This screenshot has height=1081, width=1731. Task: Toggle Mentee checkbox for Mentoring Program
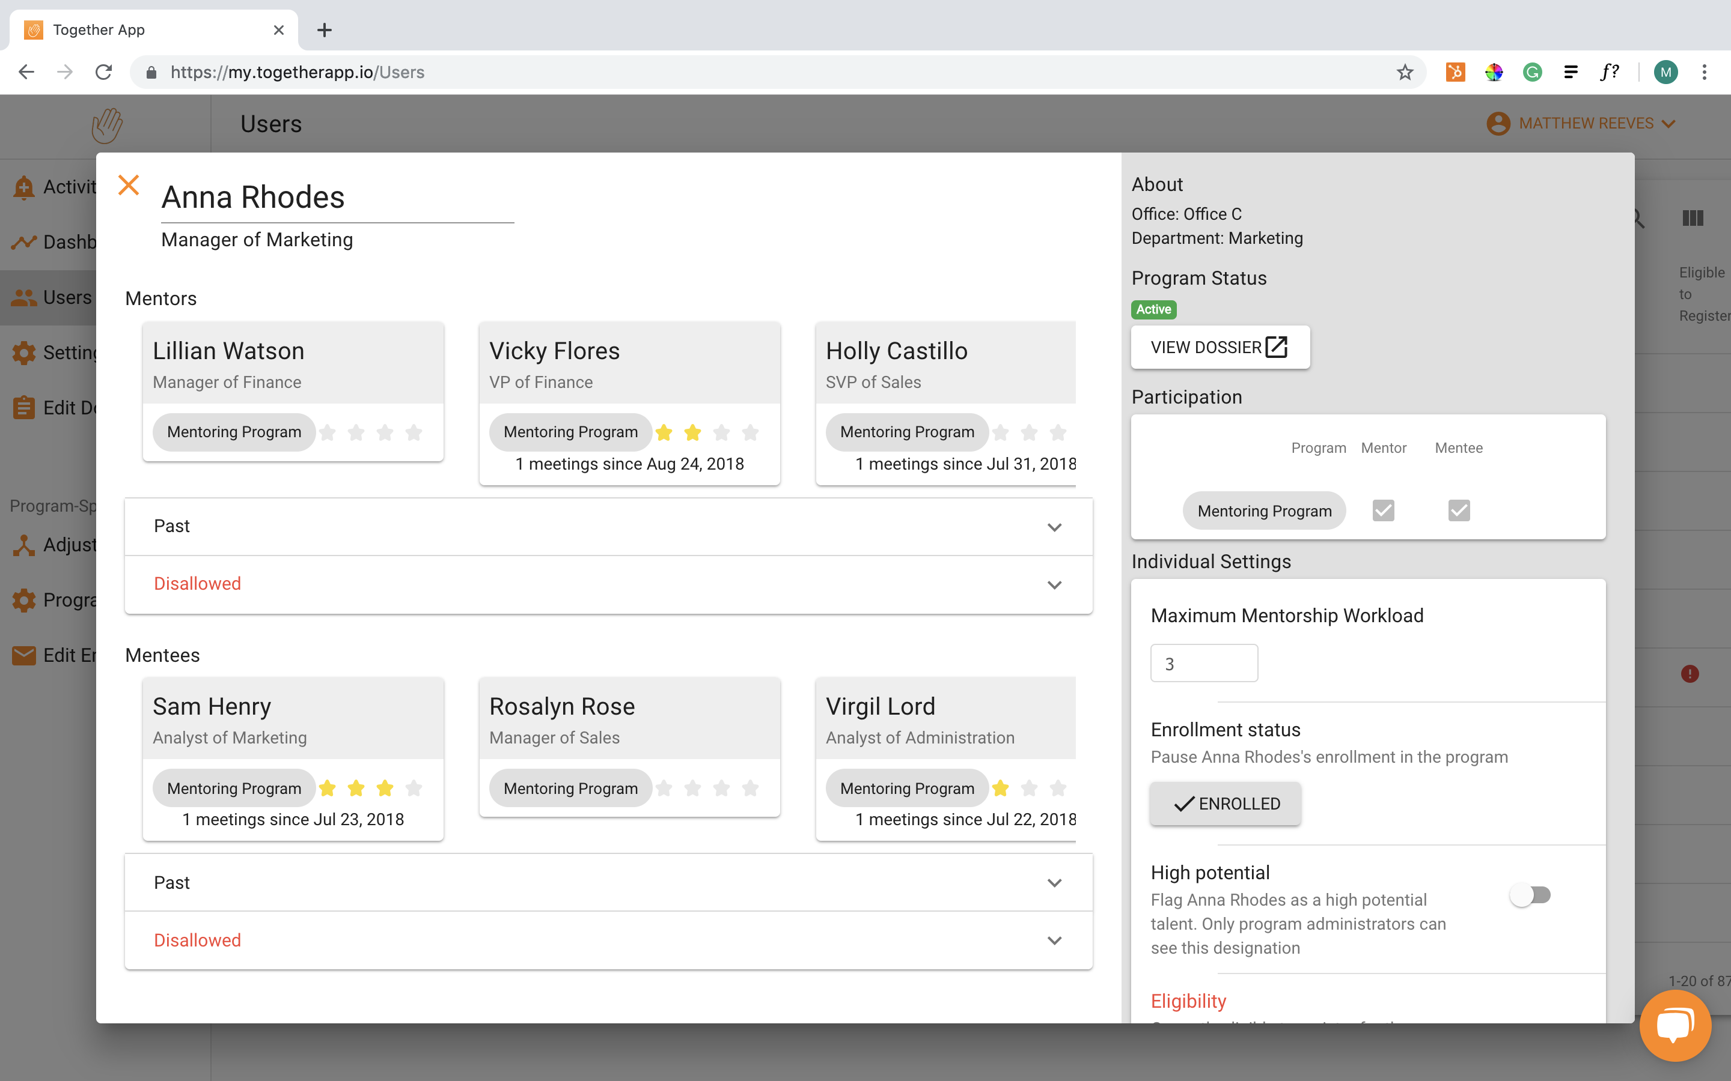click(x=1459, y=510)
